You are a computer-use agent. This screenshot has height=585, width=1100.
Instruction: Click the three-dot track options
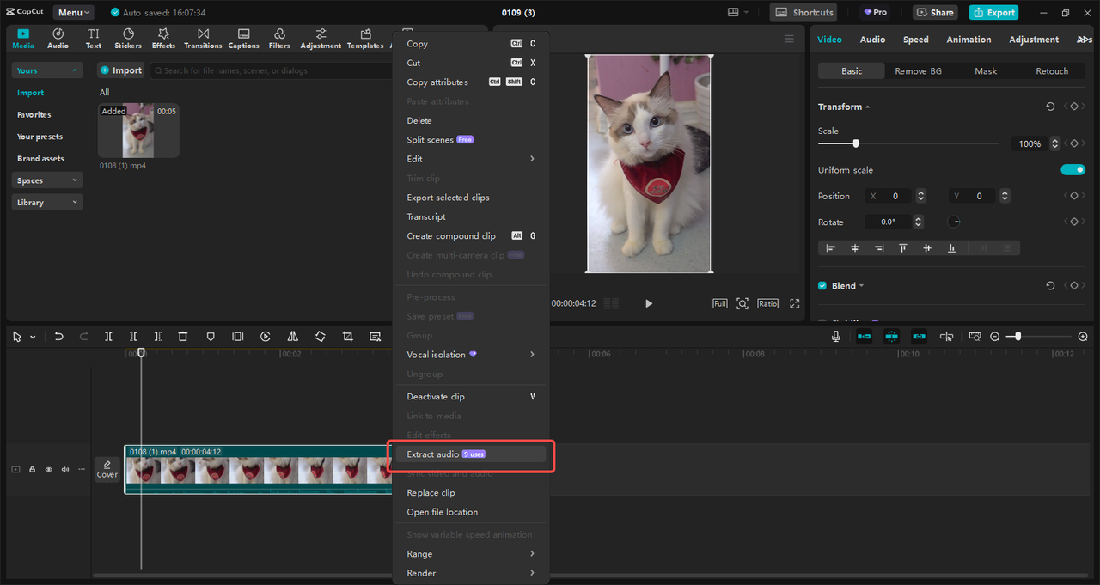tap(82, 469)
